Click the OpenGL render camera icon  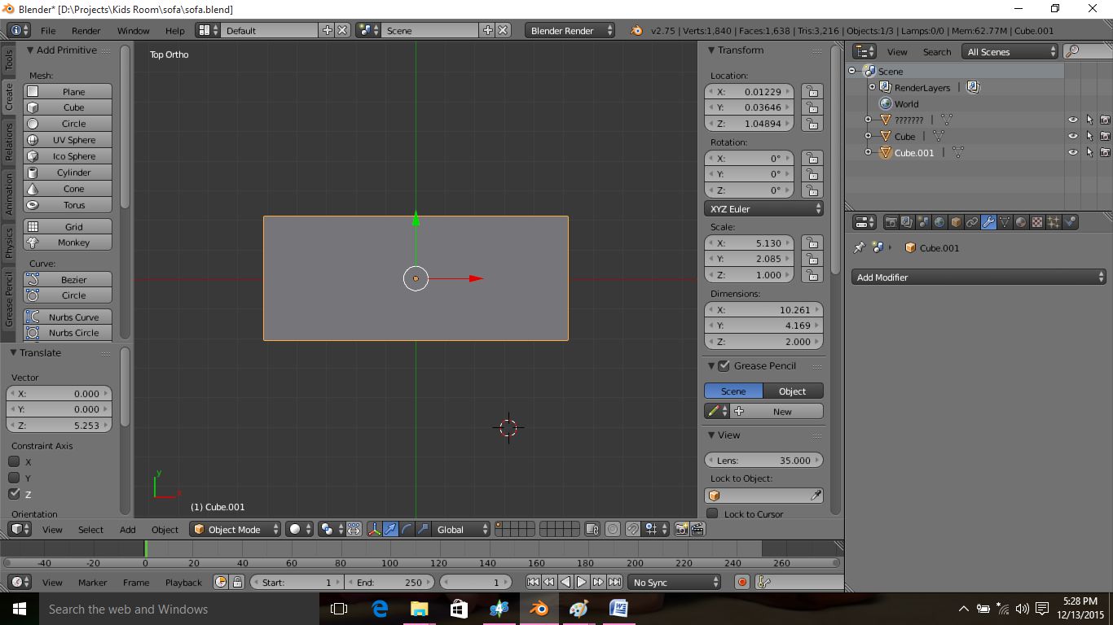(681, 529)
